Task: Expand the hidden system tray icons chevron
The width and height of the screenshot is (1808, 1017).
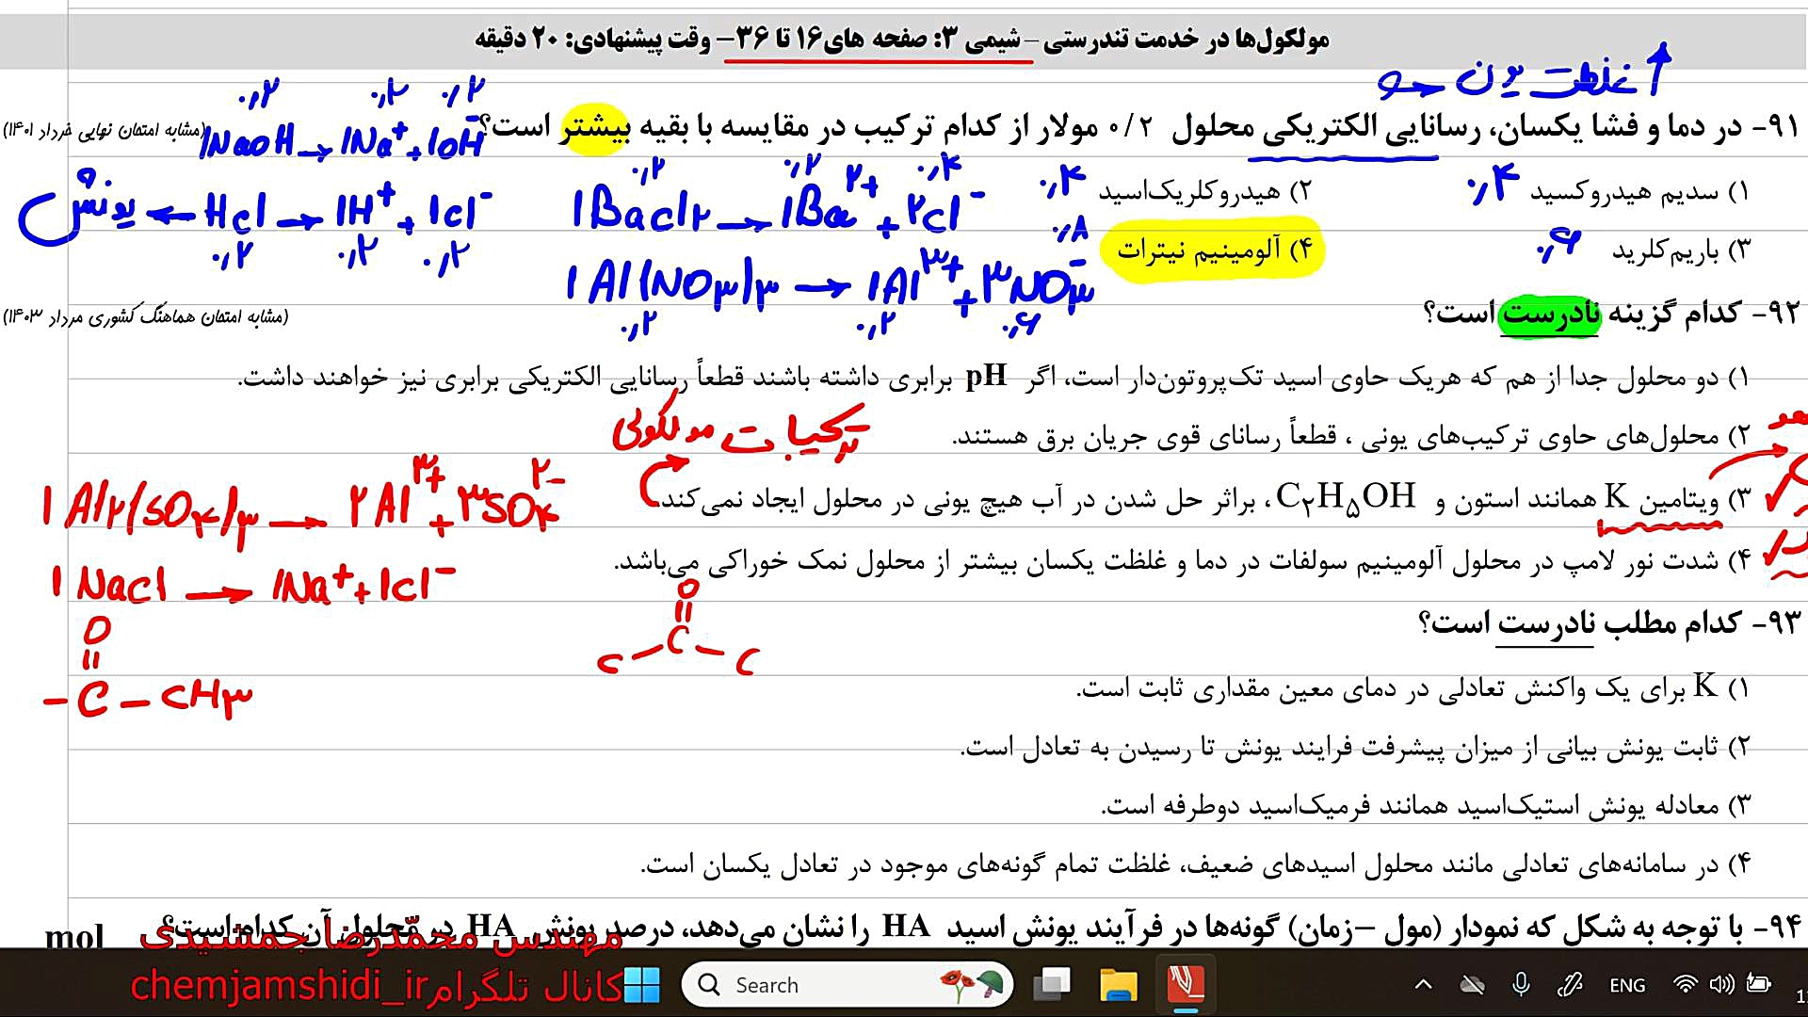Action: [x=1423, y=985]
